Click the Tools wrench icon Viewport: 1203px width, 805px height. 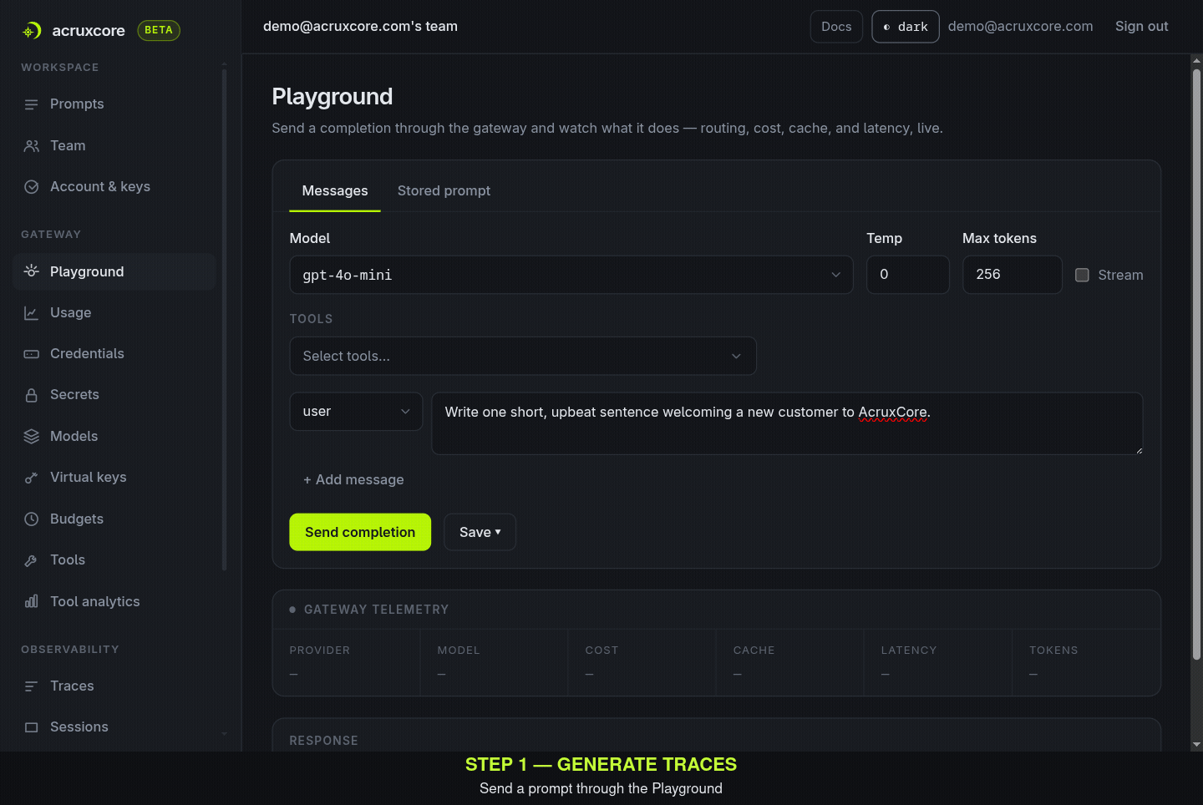point(32,560)
